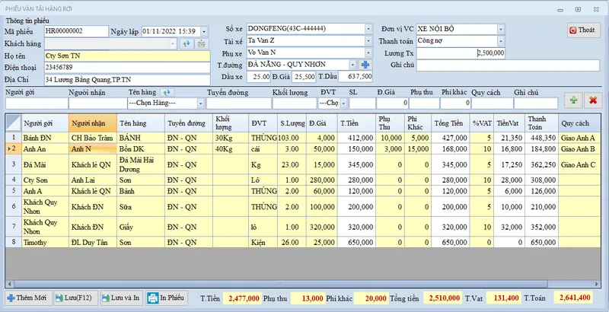Click the Dầu xe 25.00 field
609x312 pixels.
pos(258,77)
